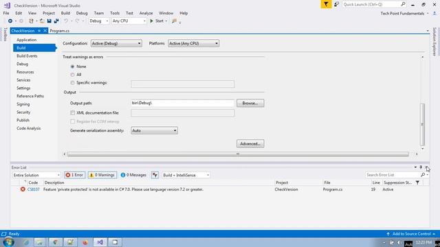Image resolution: width=440 pixels, height=247 pixels.
Task: Click the Save All toolbar icon
Action: coord(56,21)
